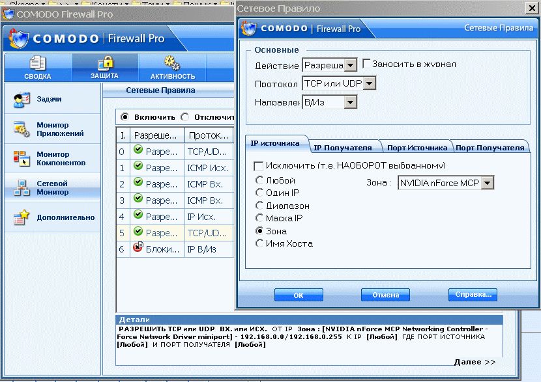Select the Диапазон radio option
Viewport: 541px width, 382px height.
259,205
